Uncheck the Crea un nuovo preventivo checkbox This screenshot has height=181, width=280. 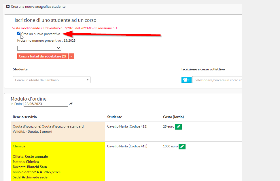point(19,33)
